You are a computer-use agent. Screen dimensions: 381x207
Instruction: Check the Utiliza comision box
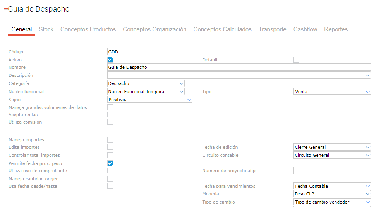pos(110,122)
